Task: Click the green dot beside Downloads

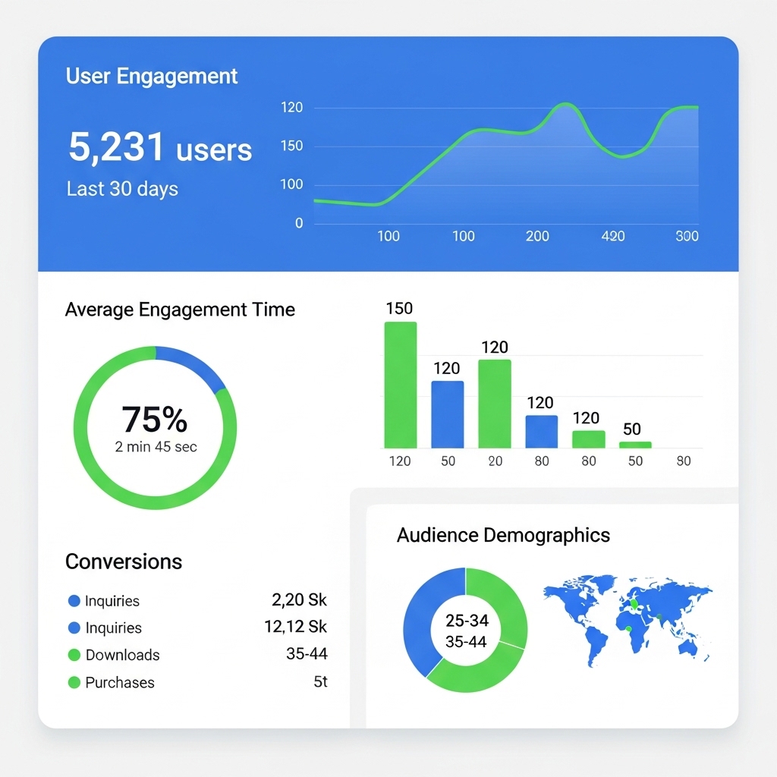Action: pyautogui.click(x=74, y=655)
